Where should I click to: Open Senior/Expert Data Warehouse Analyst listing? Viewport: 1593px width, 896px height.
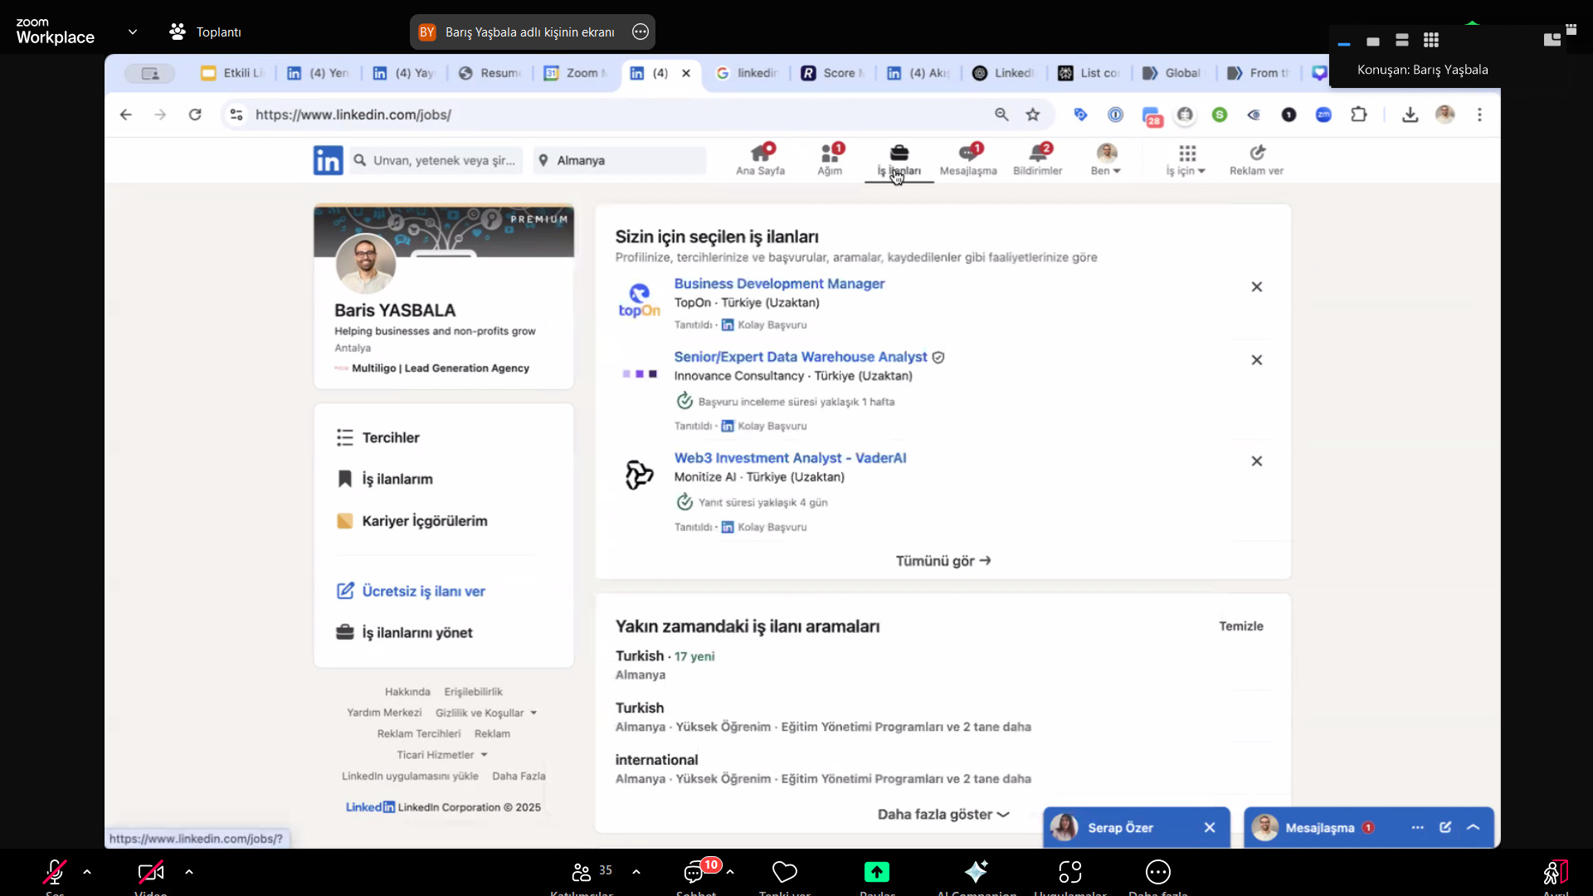point(800,357)
